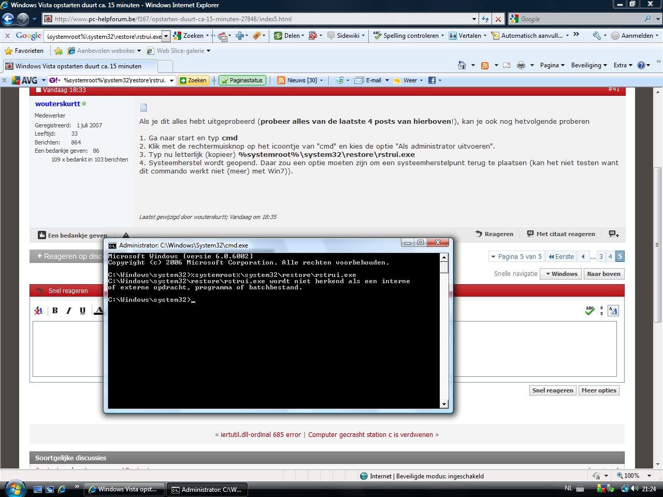Open the Extra menu
Image resolution: width=663 pixels, height=497 pixels.
[x=623, y=65]
